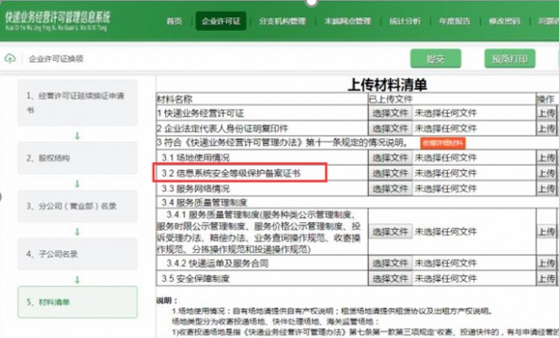
Task: Open step 3 分公司(营业部)名录
Action: 77,206
